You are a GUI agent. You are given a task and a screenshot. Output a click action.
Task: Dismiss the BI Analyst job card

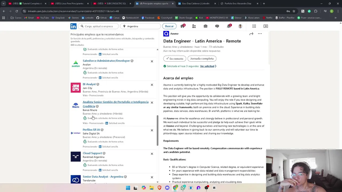tap(152, 85)
